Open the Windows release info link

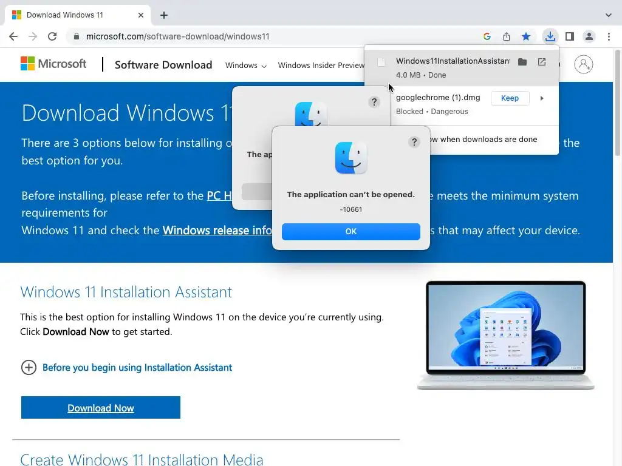[x=217, y=230]
